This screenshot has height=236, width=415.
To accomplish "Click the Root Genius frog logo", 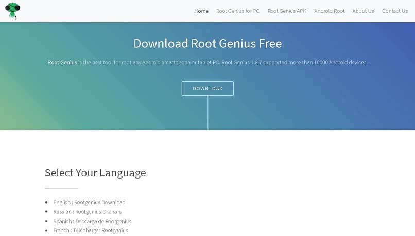I will [x=12, y=11].
